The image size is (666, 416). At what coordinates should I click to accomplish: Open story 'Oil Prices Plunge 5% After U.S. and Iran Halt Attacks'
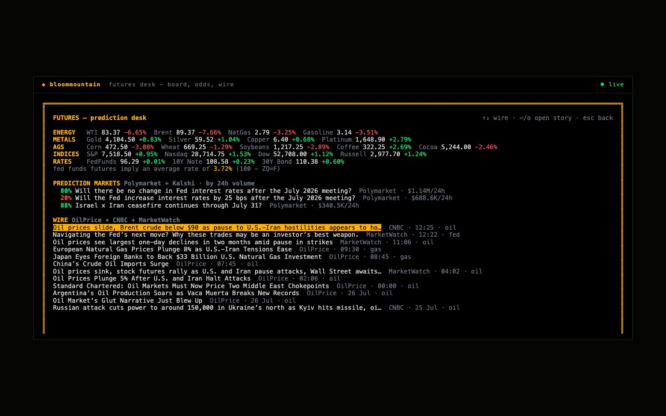(152, 278)
